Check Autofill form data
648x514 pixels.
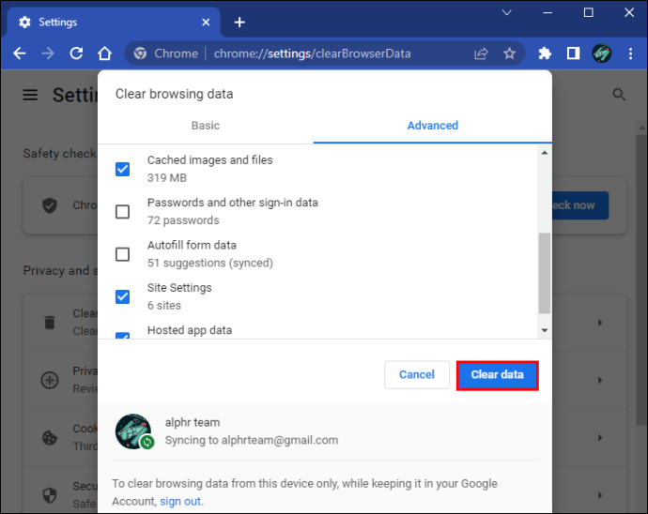click(x=122, y=254)
